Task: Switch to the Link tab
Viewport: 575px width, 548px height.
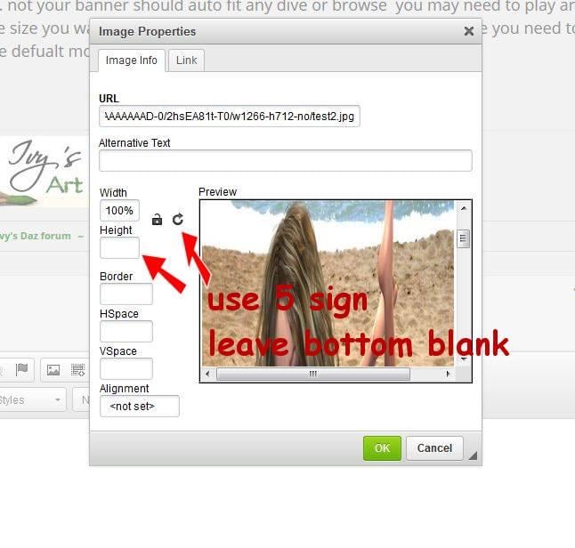Action: point(186,60)
